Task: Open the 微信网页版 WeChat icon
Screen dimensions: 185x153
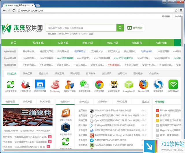Action: click(x=84, y=84)
